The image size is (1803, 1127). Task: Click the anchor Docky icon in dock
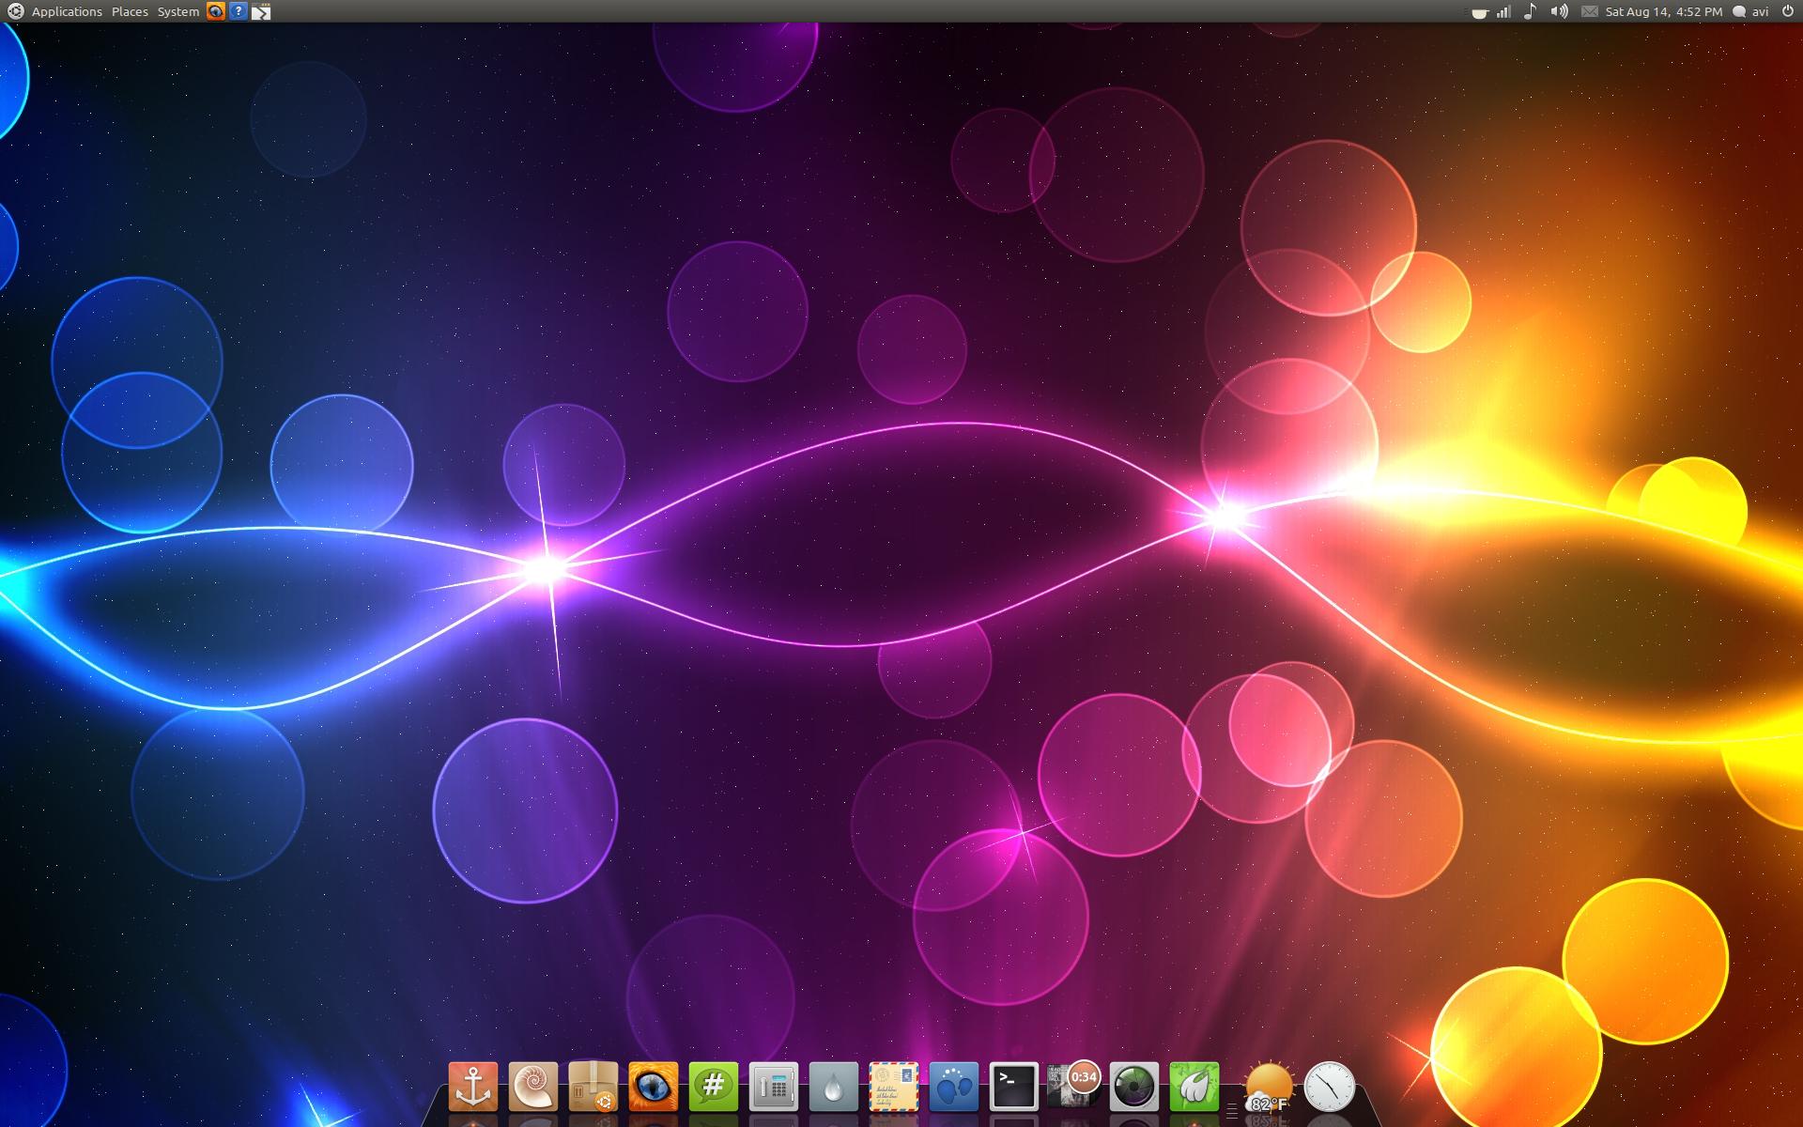pos(472,1087)
